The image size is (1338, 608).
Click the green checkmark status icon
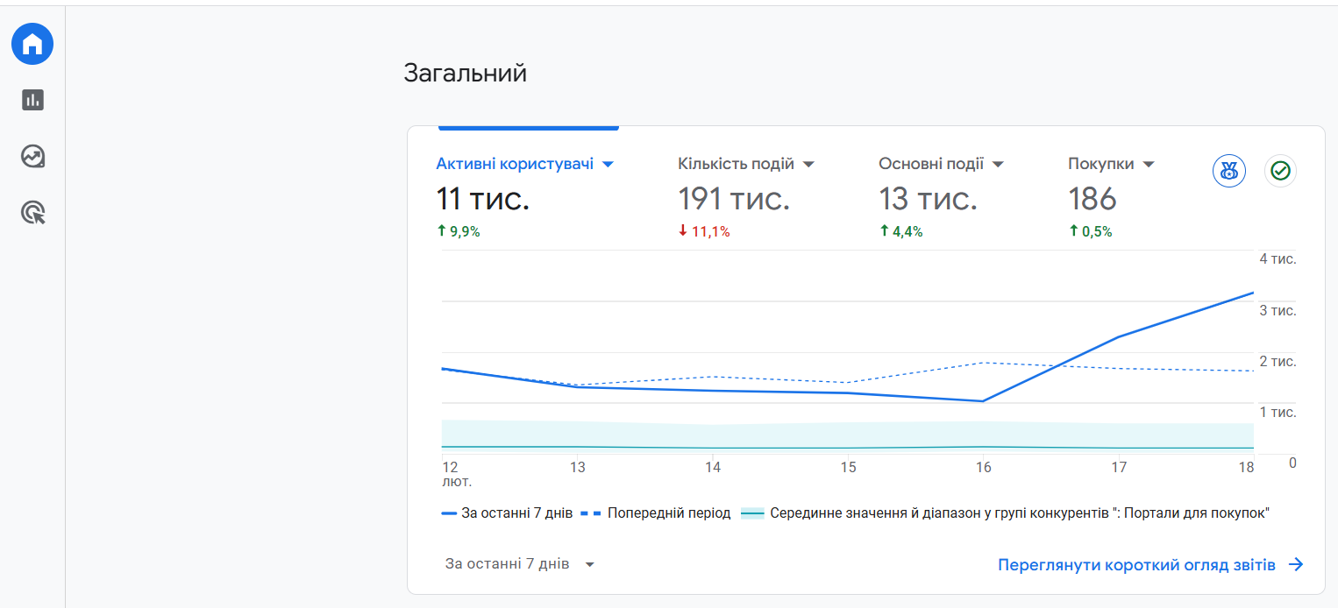pyautogui.click(x=1280, y=170)
